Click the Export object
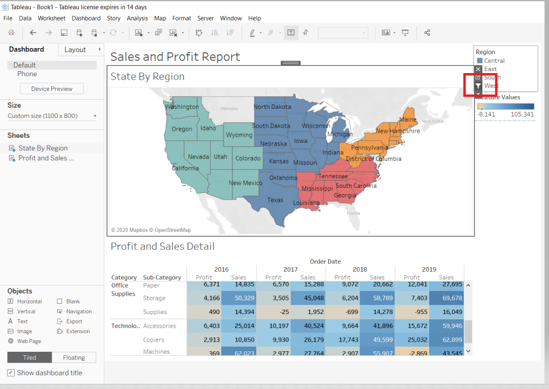The image size is (549, 389). pyautogui.click(x=69, y=322)
